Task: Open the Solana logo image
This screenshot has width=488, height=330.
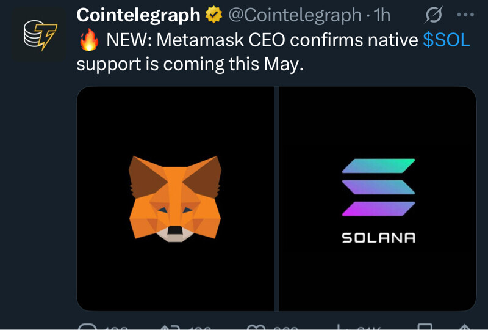Action: 378,199
